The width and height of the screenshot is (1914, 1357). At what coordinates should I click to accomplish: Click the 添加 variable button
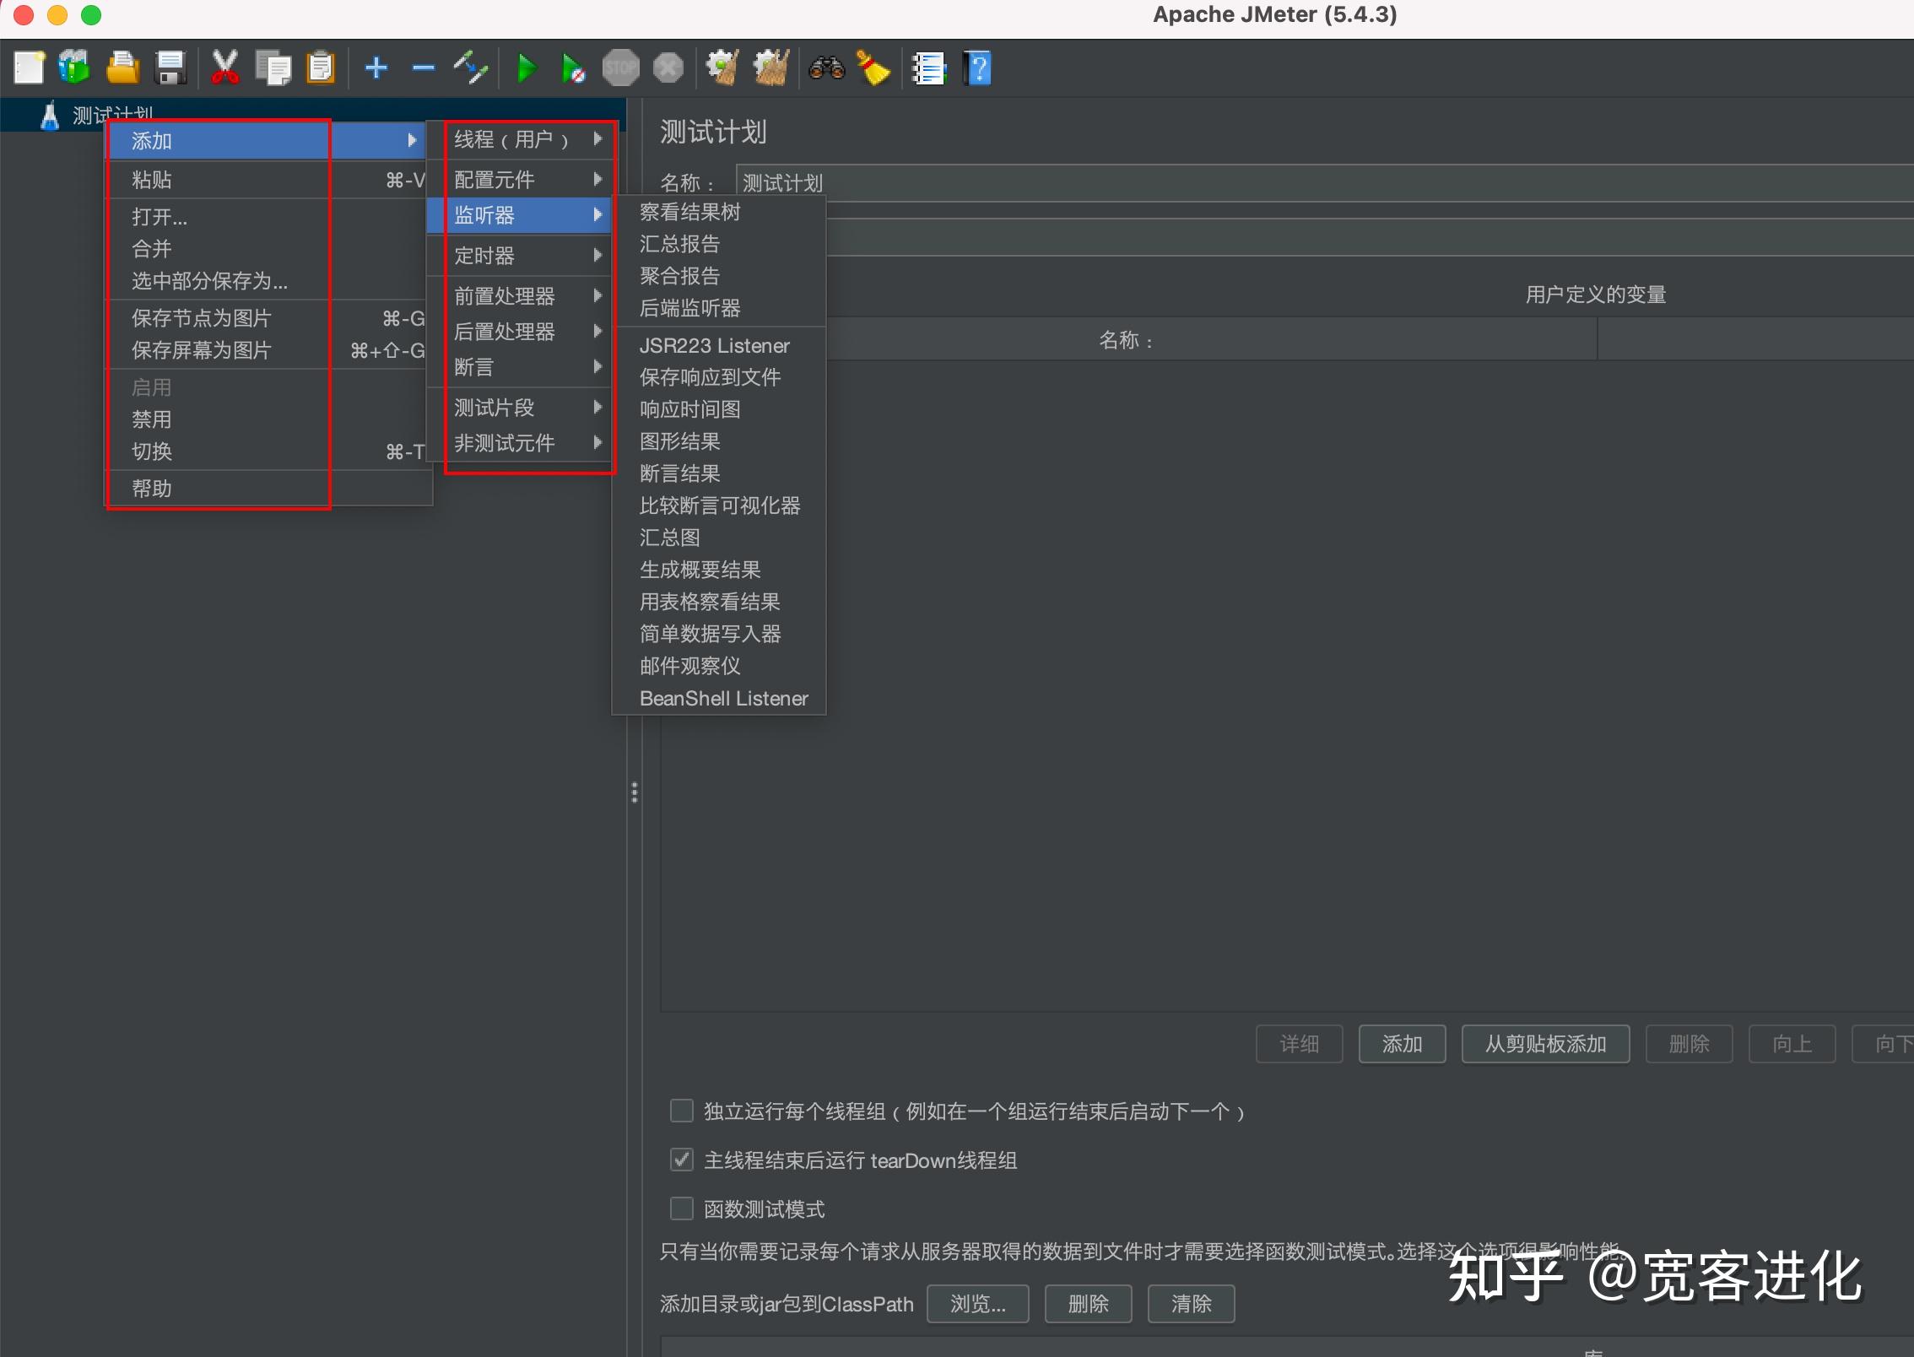click(1402, 1044)
